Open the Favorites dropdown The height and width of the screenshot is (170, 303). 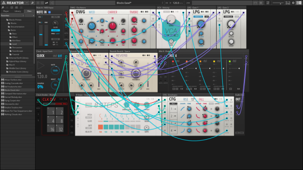pyautogui.click(x=12, y=15)
